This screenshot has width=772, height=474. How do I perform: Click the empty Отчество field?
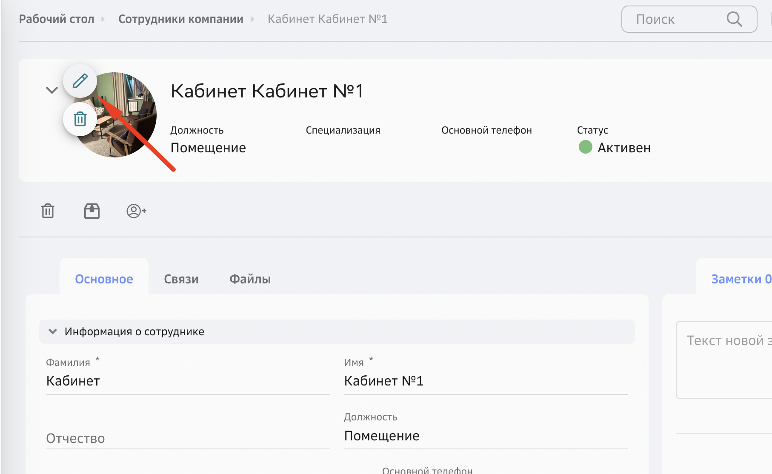click(x=187, y=438)
